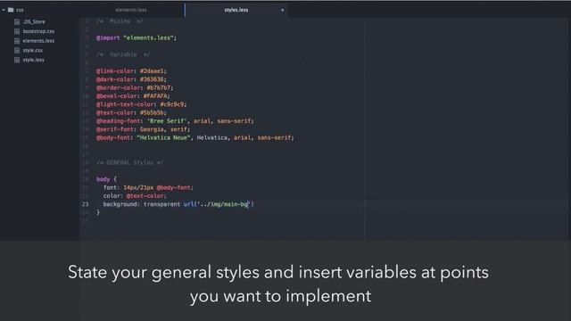Image resolution: width=571 pixels, height=321 pixels.
Task: Open bootstrap.css in the sidebar
Action: 38,31
